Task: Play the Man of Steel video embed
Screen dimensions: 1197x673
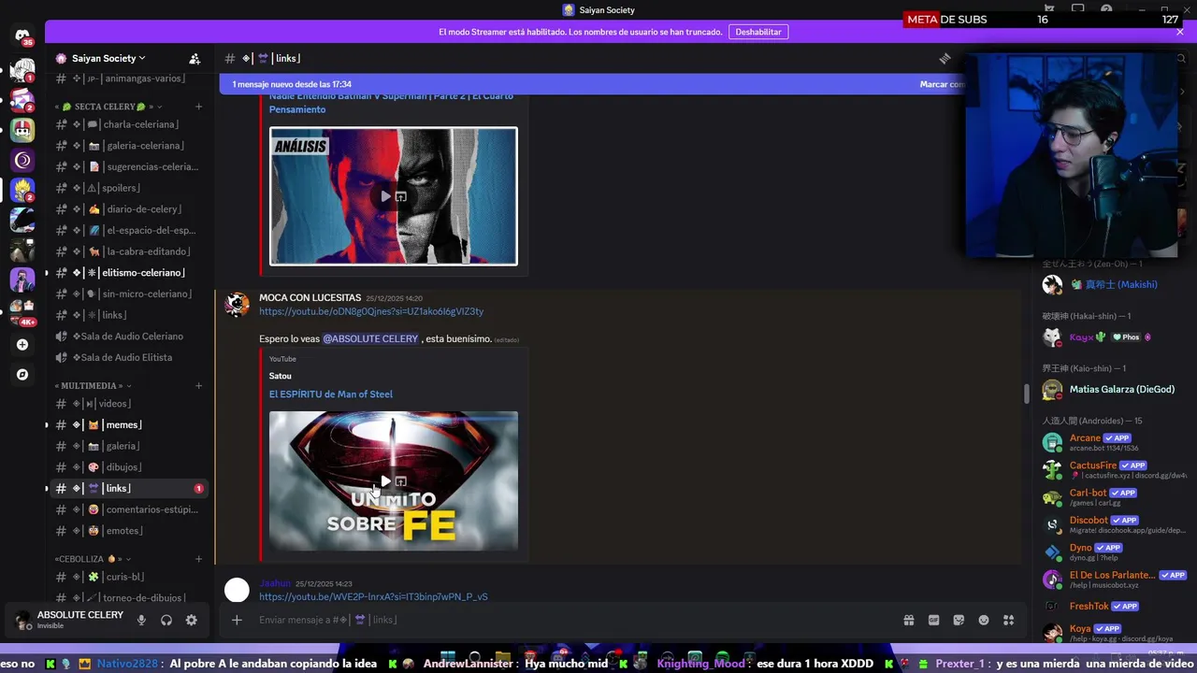Action: 385,481
